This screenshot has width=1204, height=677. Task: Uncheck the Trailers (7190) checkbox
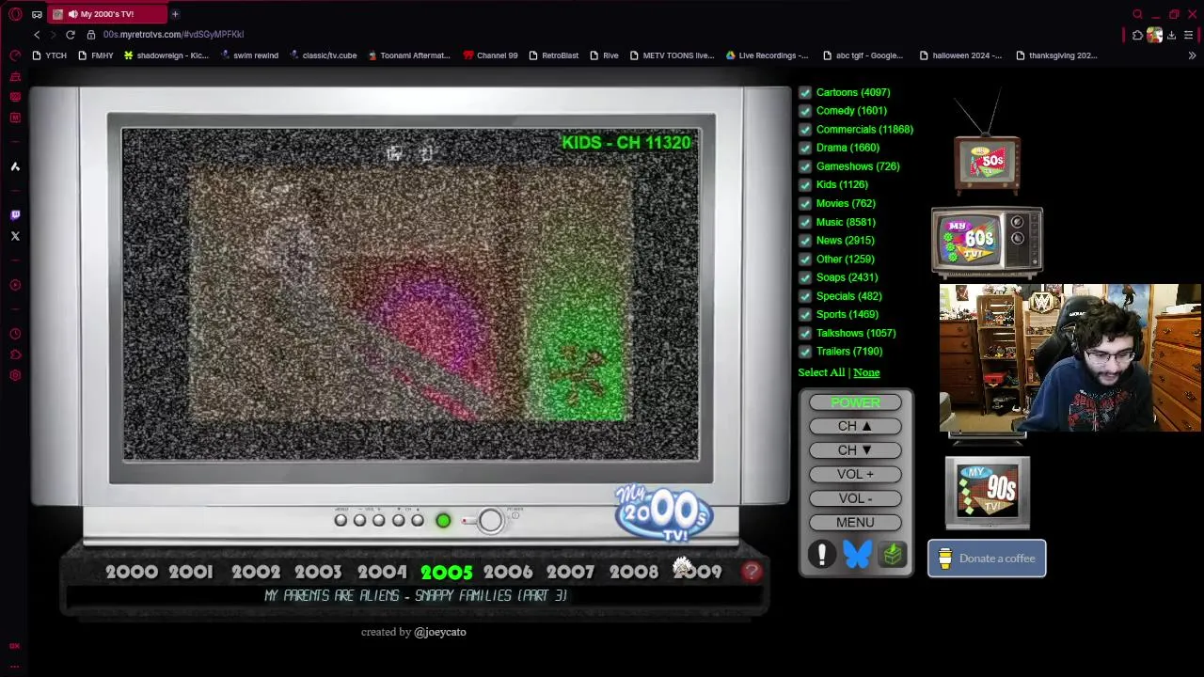tap(805, 352)
